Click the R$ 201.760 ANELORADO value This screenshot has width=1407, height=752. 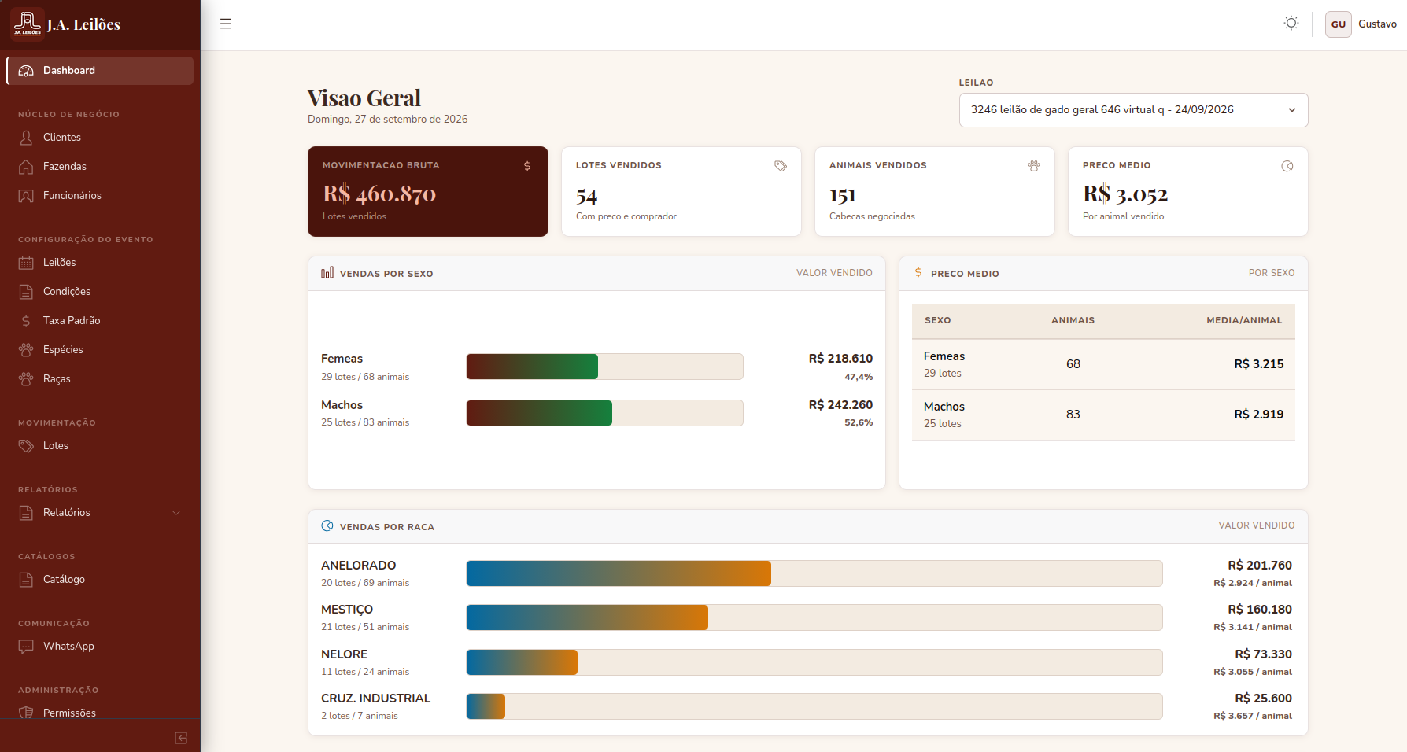coord(1260,566)
